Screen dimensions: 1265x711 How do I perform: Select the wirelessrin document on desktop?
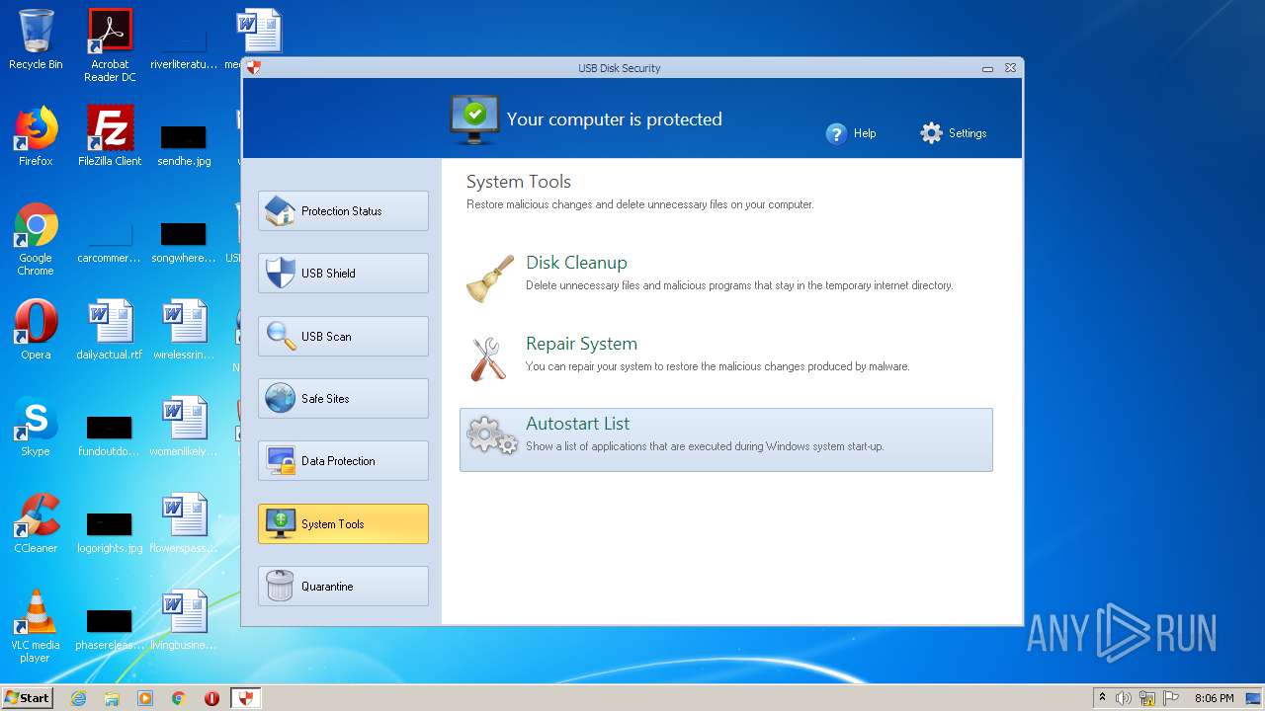click(x=184, y=330)
